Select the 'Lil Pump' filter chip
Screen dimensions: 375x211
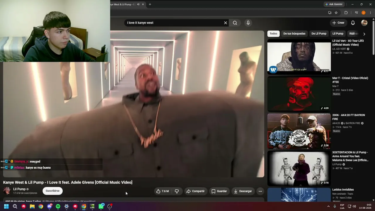click(x=338, y=34)
